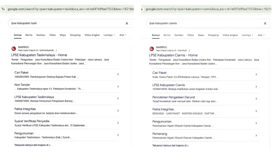Click site info icon in right address bar
The width and height of the screenshot is (277, 155).
point(142,9)
